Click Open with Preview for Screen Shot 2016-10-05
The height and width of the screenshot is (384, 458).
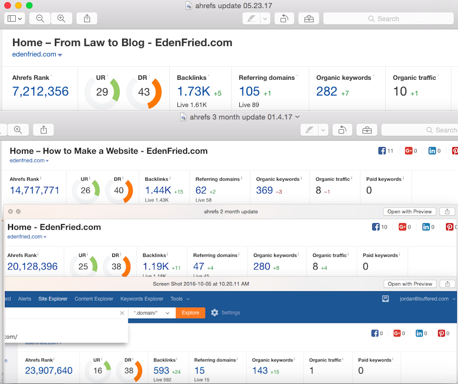coord(410,284)
